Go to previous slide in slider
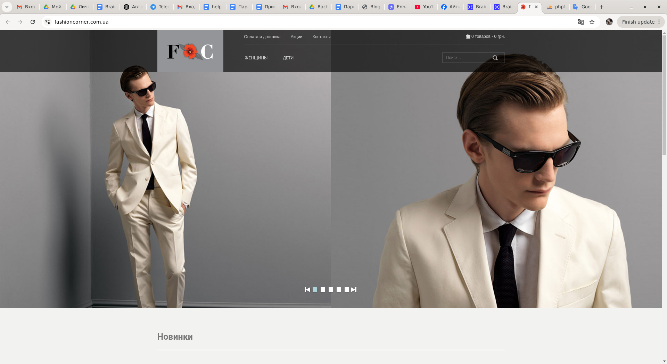 pyautogui.click(x=307, y=290)
